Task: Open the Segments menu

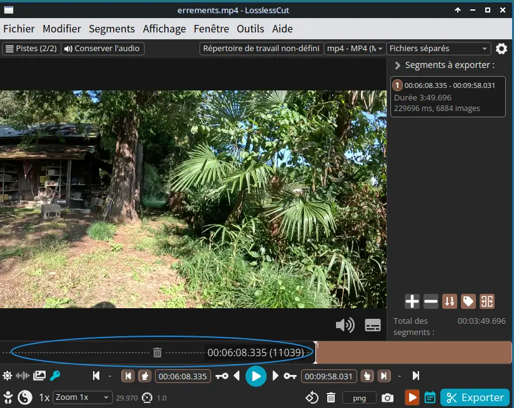Action: coord(112,29)
